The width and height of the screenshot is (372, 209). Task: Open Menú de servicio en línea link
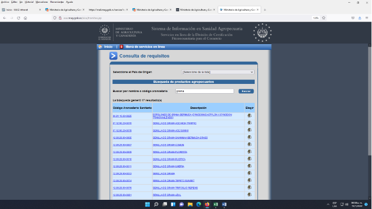coord(145,47)
